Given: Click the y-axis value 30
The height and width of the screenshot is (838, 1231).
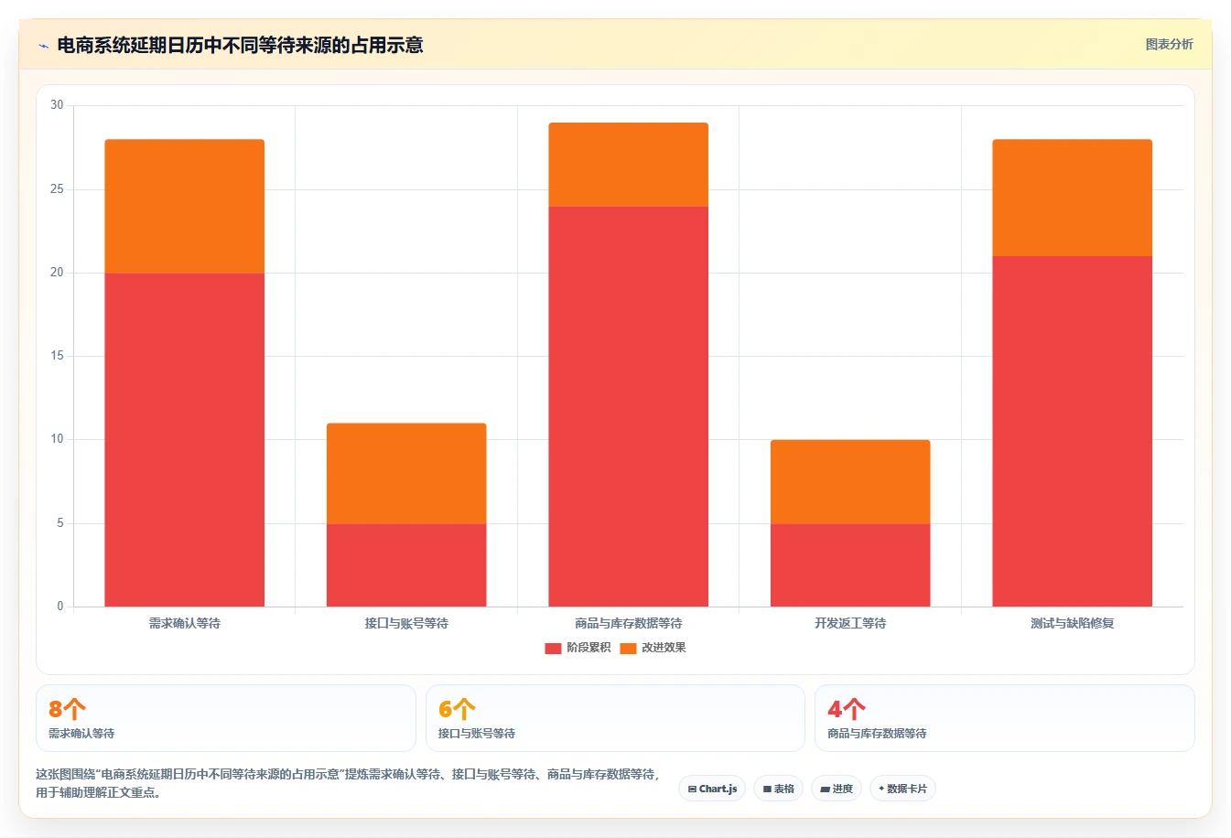Looking at the screenshot, I should click(x=57, y=105).
